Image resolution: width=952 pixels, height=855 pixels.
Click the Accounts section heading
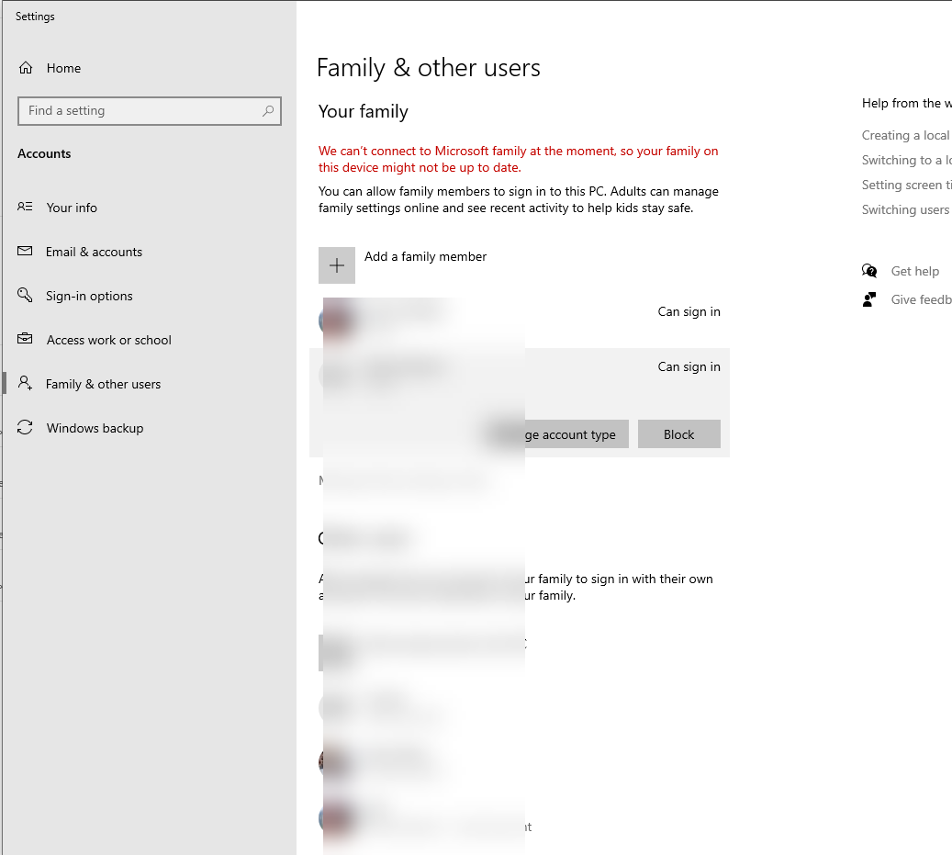tap(44, 154)
